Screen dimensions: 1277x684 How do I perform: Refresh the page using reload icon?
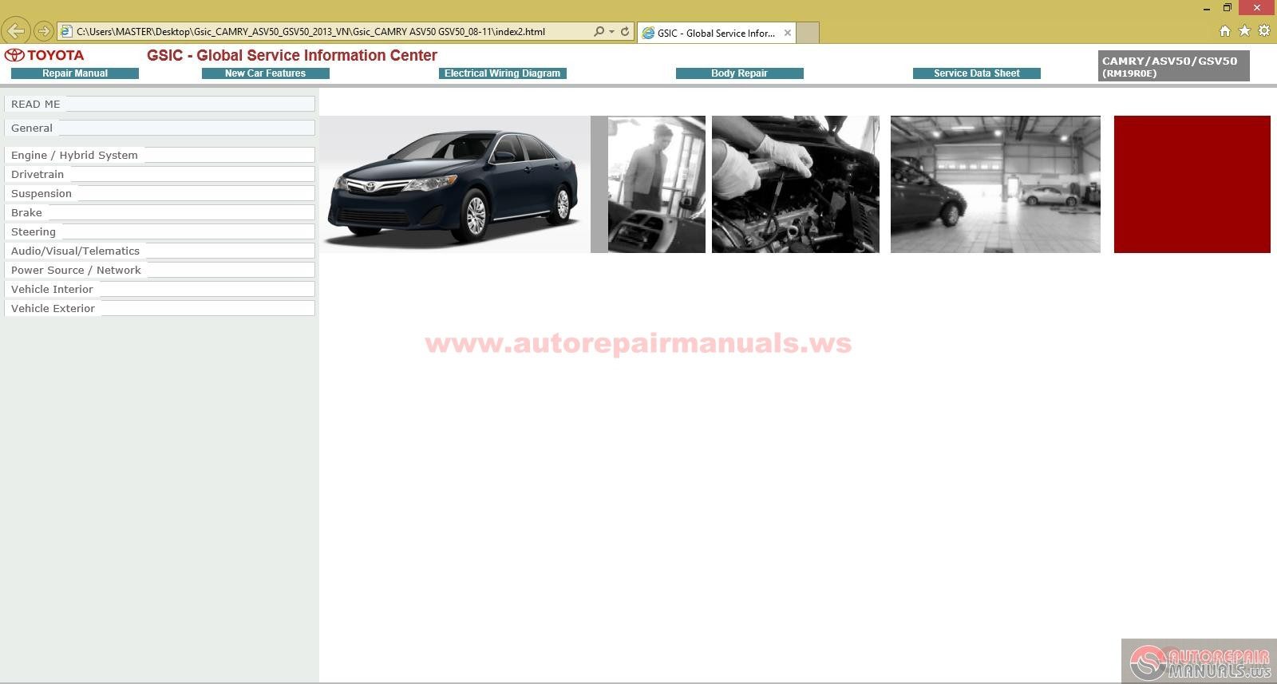tap(625, 32)
